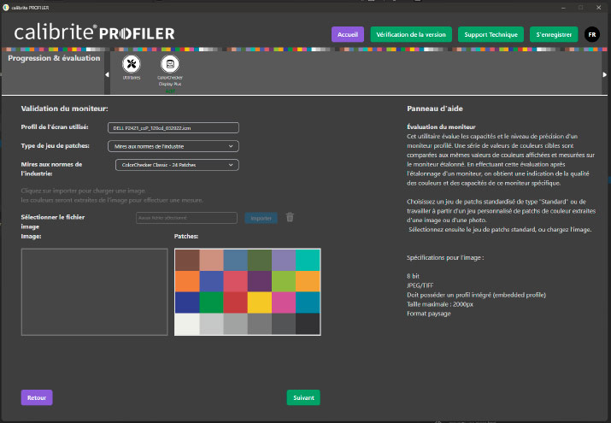Image resolution: width=611 pixels, height=423 pixels.
Task: Close the calibrite PROFILER window
Action: click(598, 7)
